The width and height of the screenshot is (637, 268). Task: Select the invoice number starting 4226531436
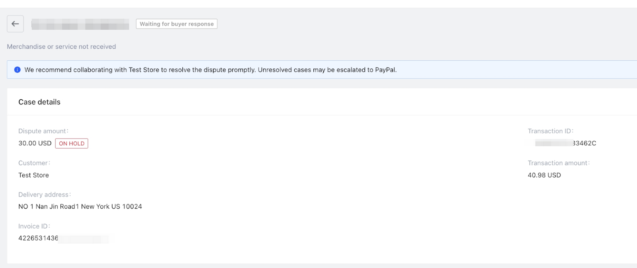tap(38, 238)
